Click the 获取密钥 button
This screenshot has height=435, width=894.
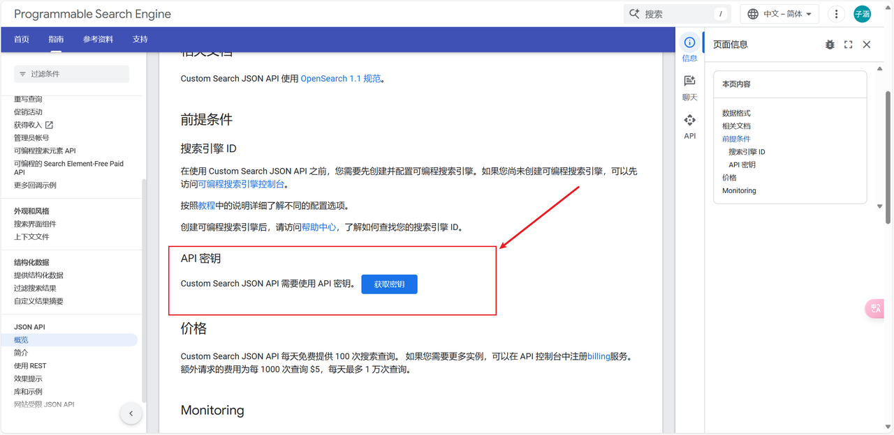click(389, 284)
